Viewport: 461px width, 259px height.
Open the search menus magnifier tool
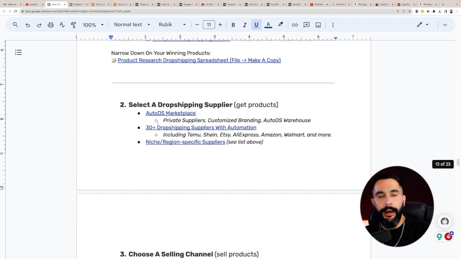click(x=15, y=25)
